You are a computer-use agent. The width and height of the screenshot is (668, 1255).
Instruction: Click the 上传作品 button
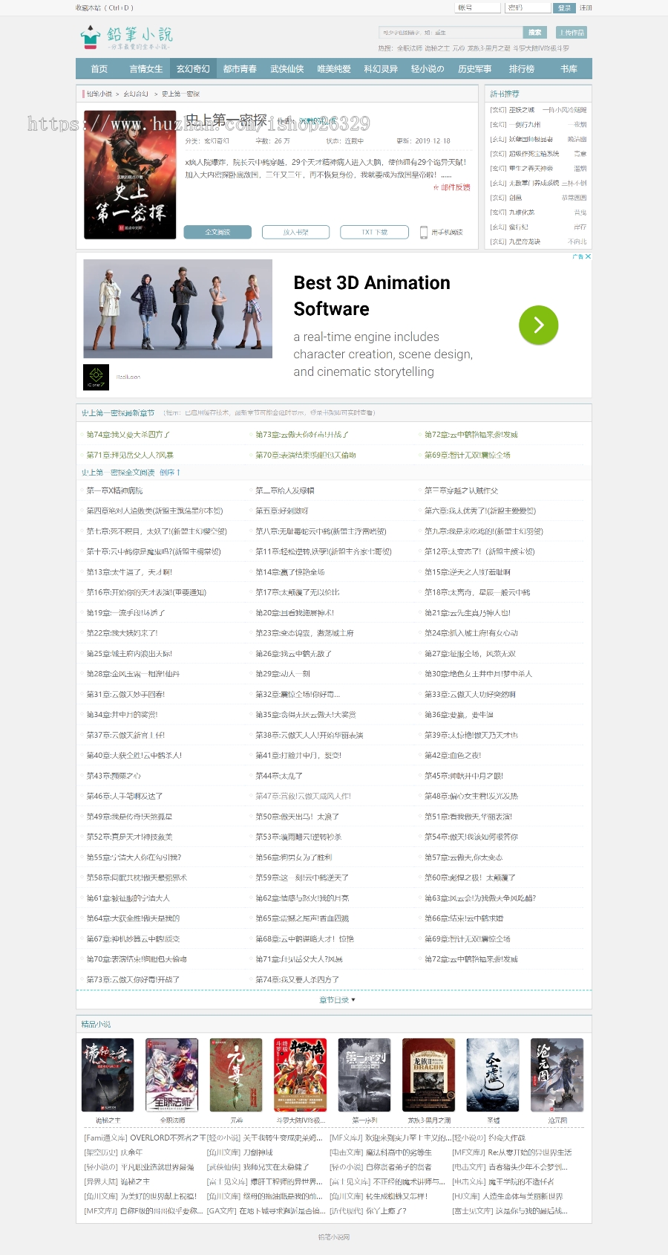(x=572, y=33)
